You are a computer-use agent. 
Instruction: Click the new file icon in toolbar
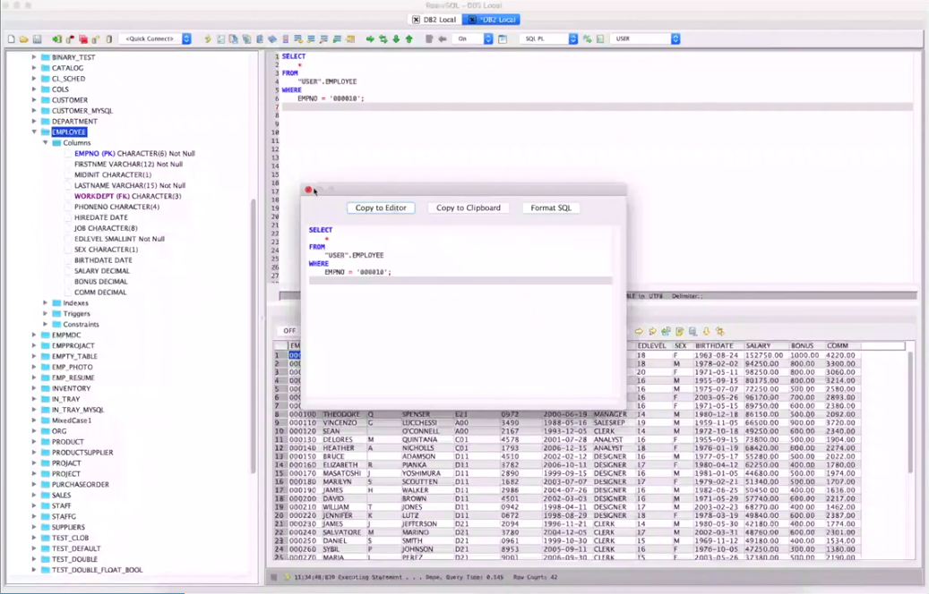pyautogui.click(x=12, y=39)
